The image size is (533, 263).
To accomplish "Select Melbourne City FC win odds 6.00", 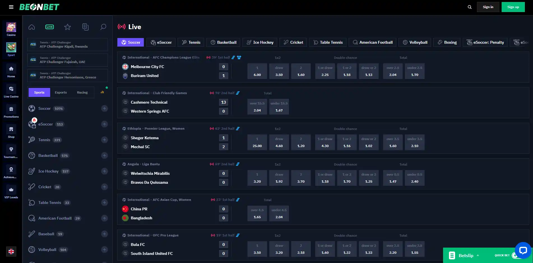I will [x=257, y=71].
